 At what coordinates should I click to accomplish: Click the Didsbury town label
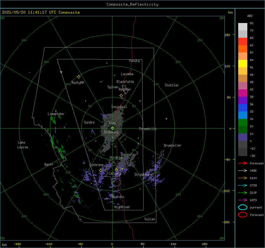(x=111, y=132)
